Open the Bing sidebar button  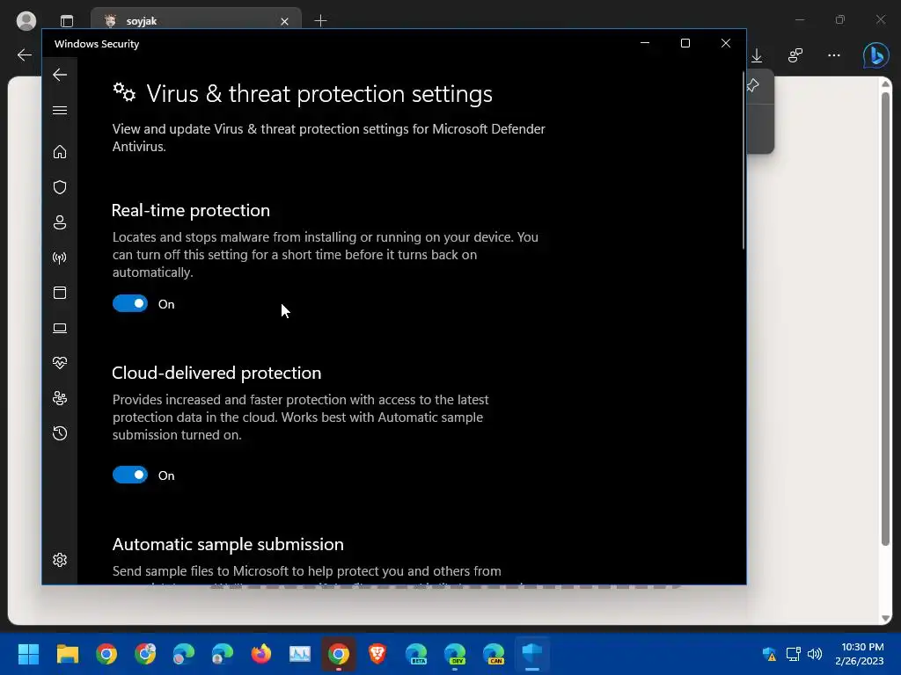click(x=875, y=55)
